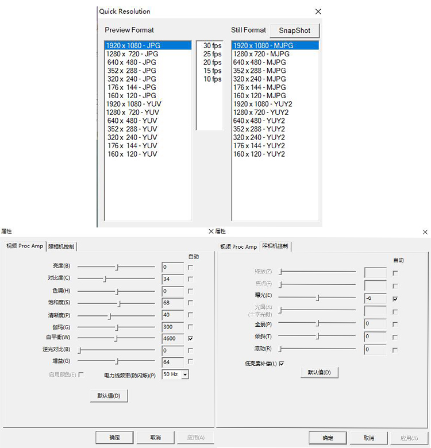
Task: Switch to 视频 Proc Amp tab in left dialog
Action: [25, 246]
